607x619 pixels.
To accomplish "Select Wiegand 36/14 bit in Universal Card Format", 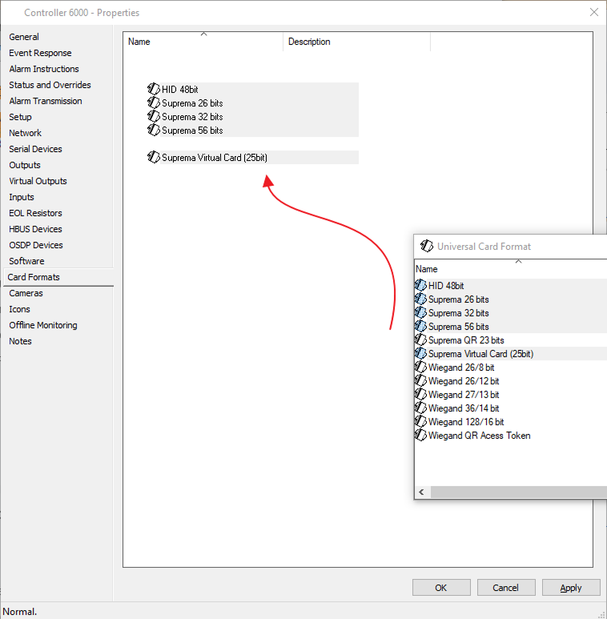I will point(463,408).
